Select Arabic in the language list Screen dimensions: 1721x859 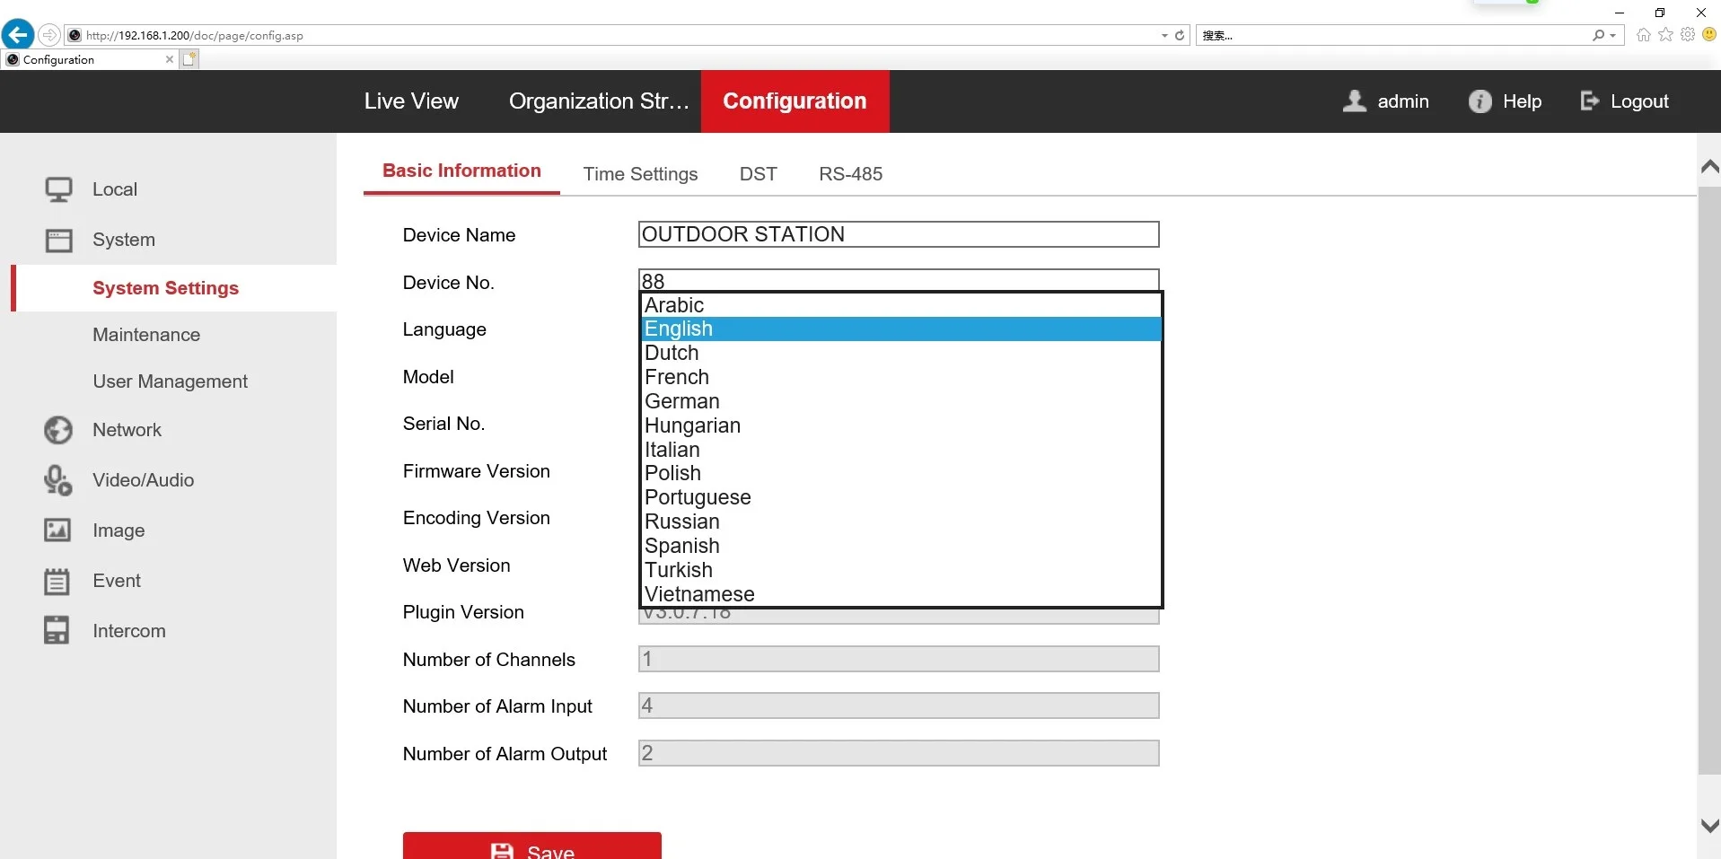click(902, 305)
